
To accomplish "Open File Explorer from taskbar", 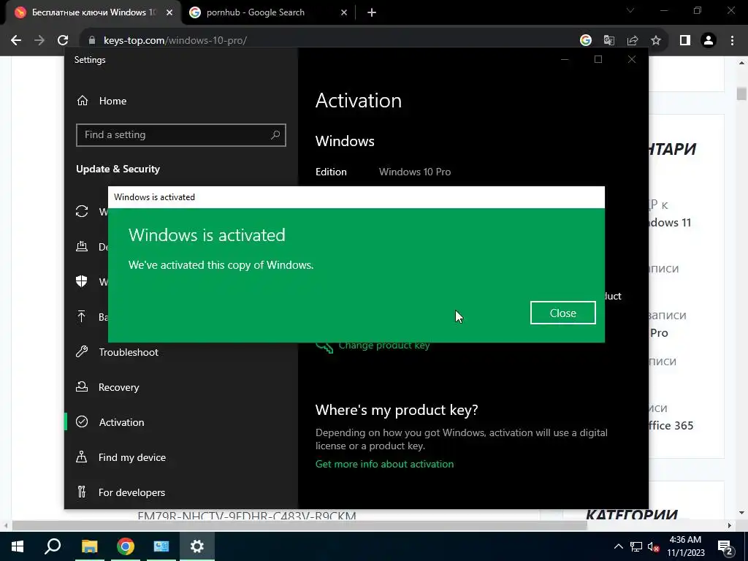I will (x=89, y=546).
